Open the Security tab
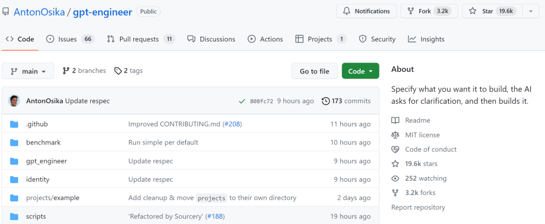This screenshot has width=545, height=224. coord(377,39)
